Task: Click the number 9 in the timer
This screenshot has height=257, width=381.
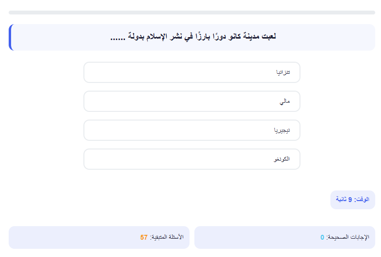Action: [350, 200]
